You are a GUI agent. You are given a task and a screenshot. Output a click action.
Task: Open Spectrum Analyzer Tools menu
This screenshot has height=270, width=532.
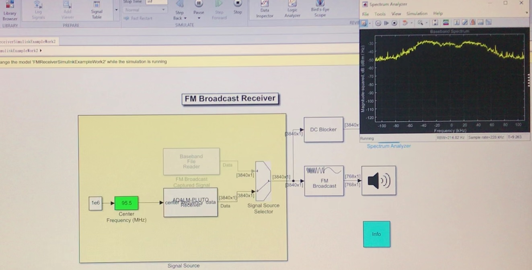point(380,14)
